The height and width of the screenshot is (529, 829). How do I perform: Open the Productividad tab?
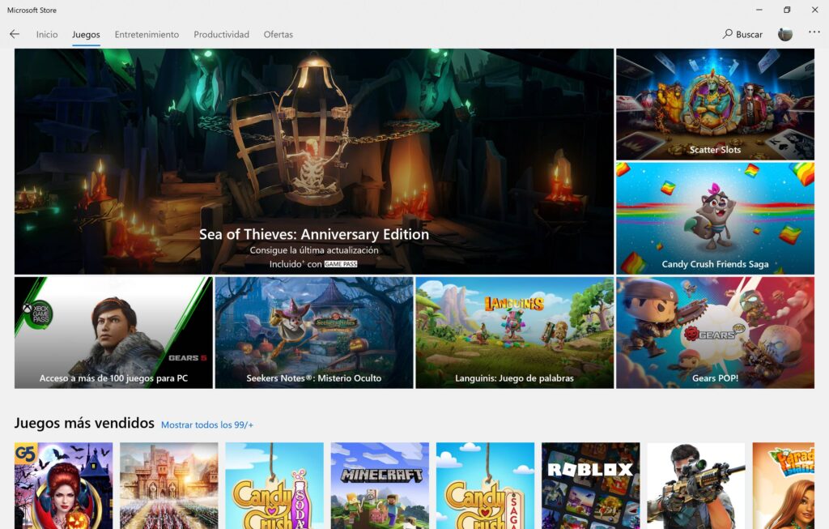click(221, 35)
